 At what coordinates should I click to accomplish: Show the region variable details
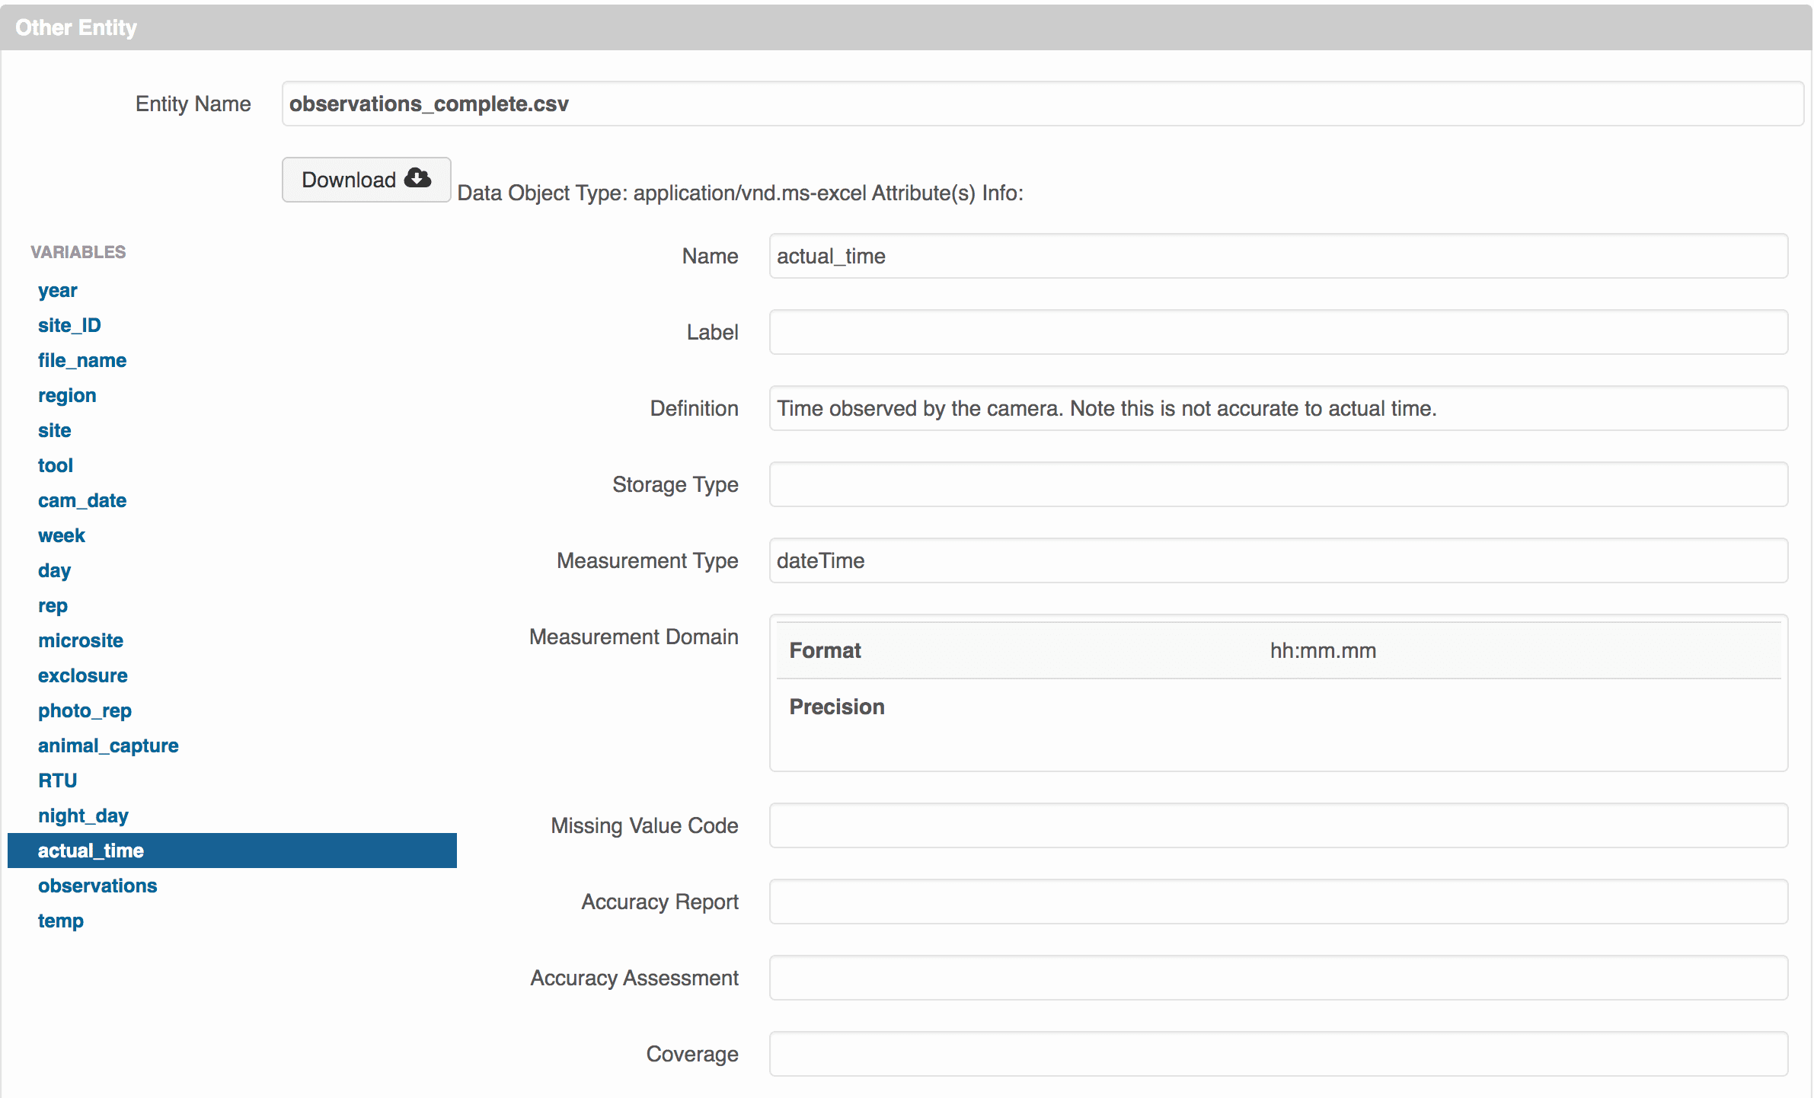(67, 395)
